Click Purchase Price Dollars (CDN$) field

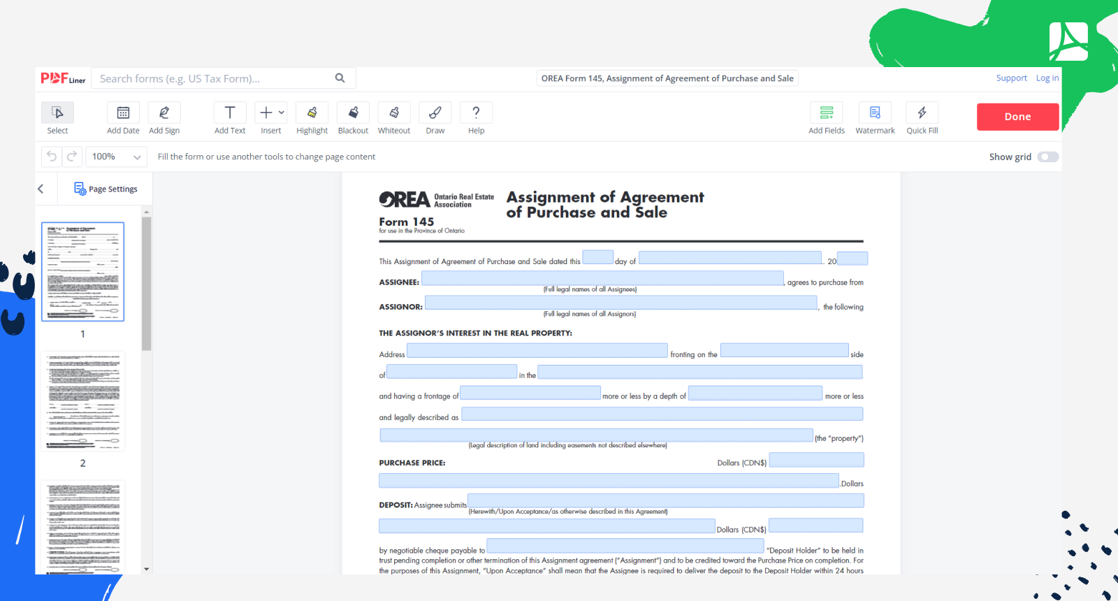click(x=817, y=459)
